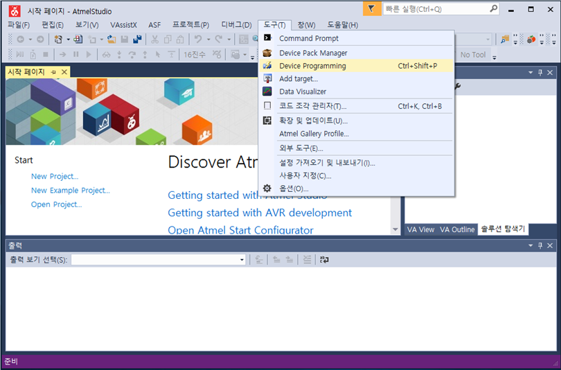This screenshot has width=561, height=370.
Task: Open the output view selection combo box
Action: click(x=158, y=260)
